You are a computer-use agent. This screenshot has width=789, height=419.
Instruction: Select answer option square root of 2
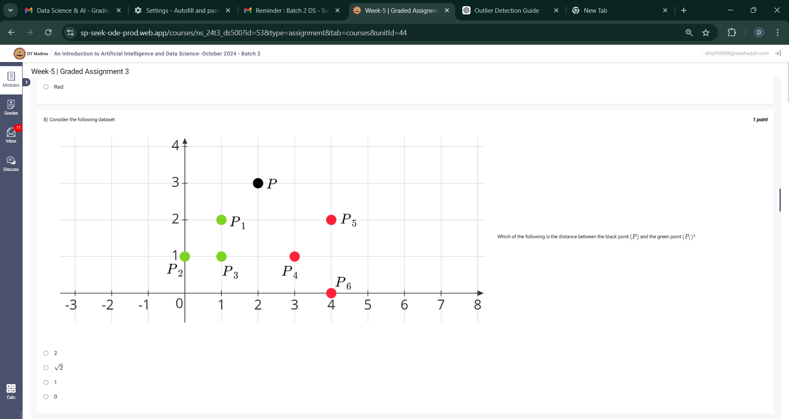[x=46, y=368]
